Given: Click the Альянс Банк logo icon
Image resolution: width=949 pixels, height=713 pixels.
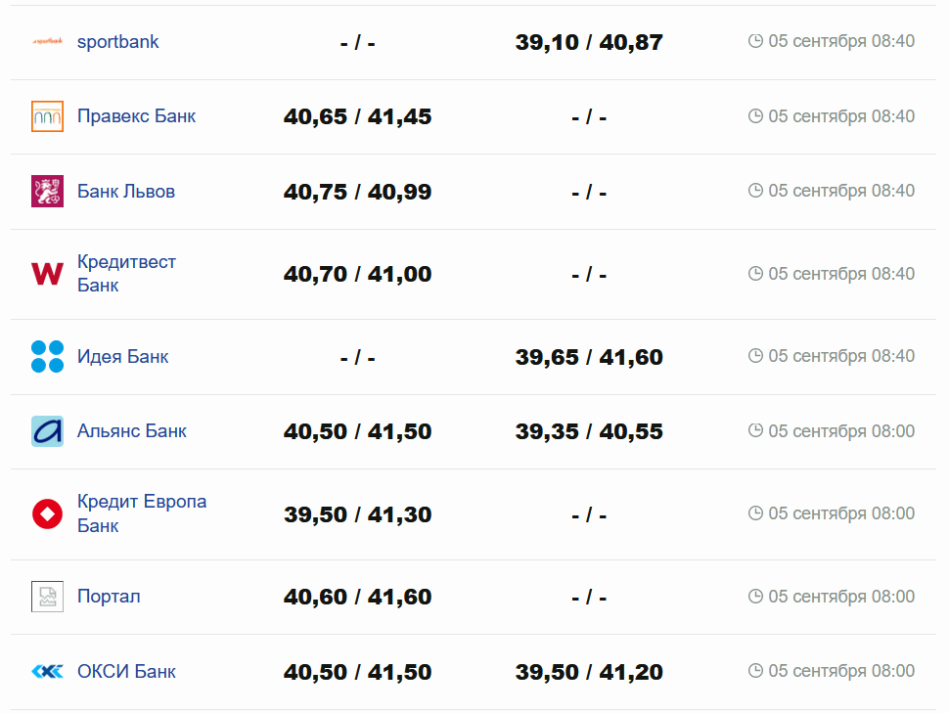Looking at the screenshot, I should [x=47, y=431].
